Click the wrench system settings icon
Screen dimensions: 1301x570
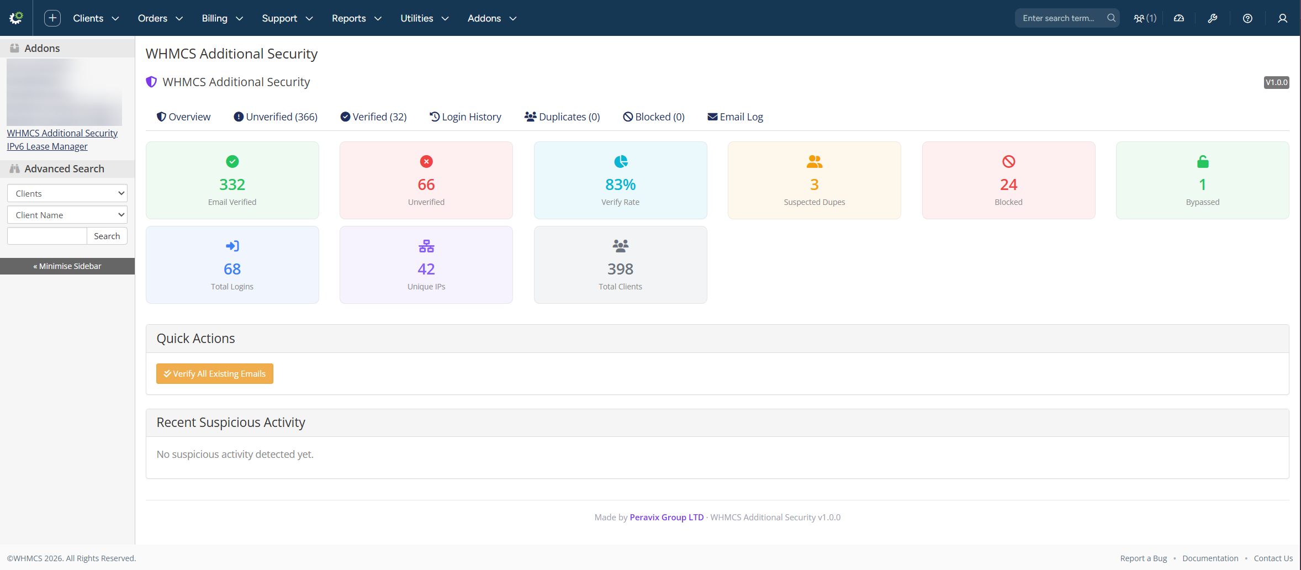click(x=1213, y=18)
